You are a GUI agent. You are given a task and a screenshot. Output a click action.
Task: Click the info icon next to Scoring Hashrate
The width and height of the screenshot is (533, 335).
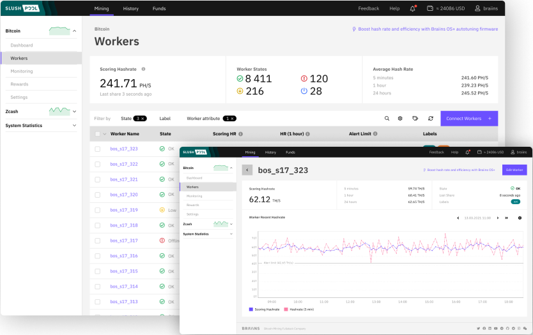[143, 69]
